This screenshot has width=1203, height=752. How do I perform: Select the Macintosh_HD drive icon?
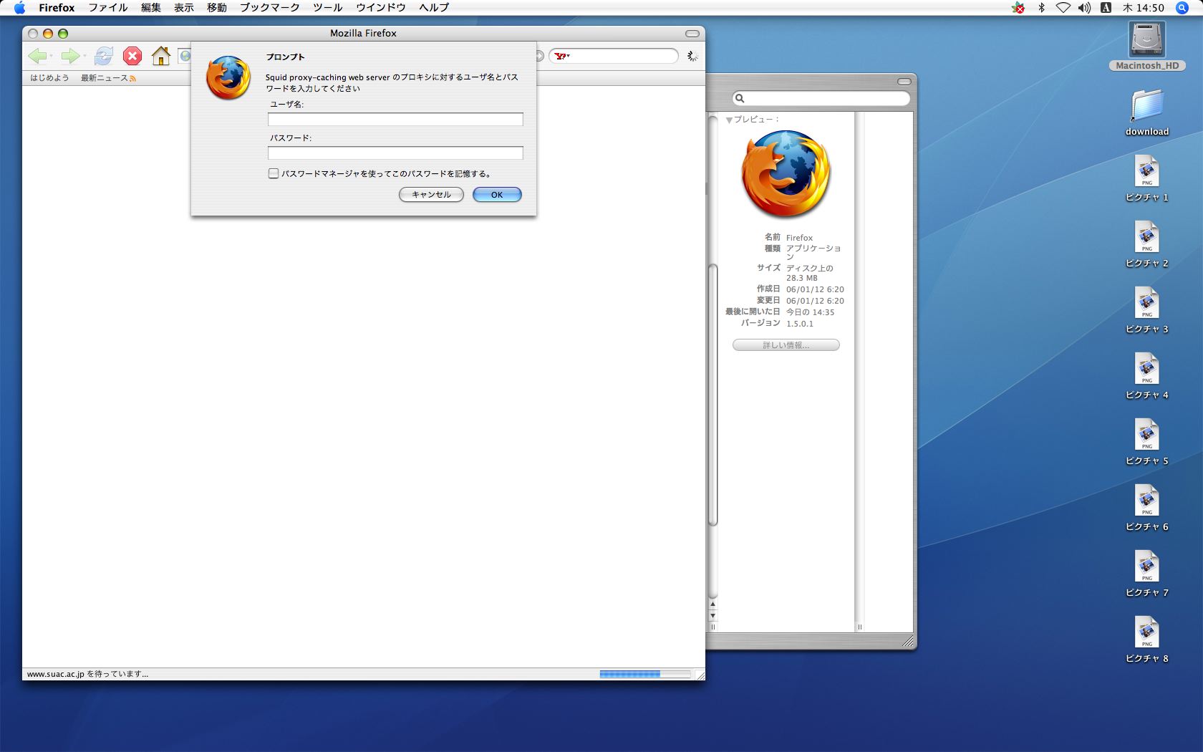click(x=1147, y=39)
